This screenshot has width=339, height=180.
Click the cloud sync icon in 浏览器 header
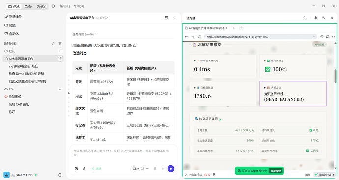point(305,18)
